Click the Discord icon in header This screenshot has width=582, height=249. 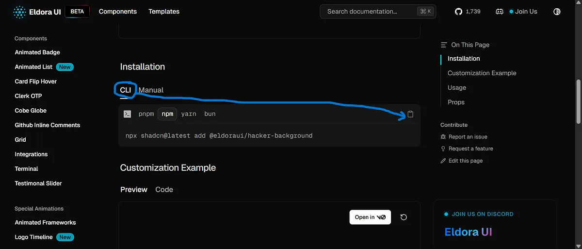tap(499, 12)
